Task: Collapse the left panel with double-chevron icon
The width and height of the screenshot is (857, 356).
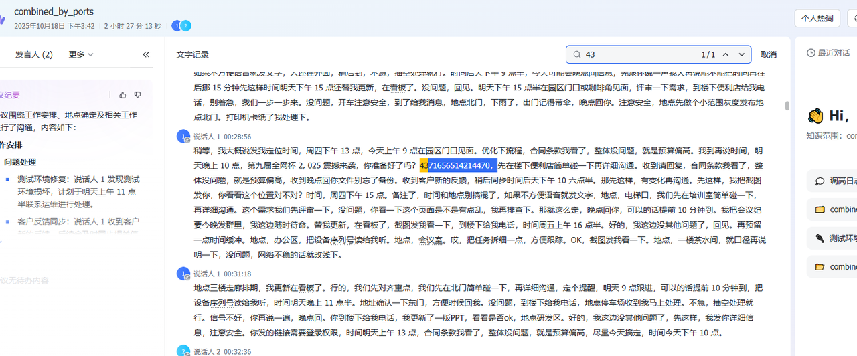Action: [x=146, y=54]
